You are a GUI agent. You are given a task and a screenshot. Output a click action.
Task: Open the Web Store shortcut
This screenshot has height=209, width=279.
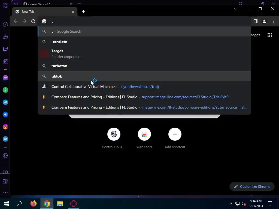(144, 138)
